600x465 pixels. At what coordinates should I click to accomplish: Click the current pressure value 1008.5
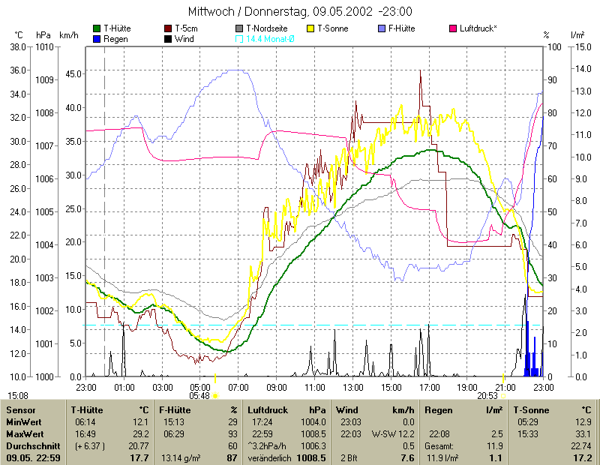coord(313,457)
